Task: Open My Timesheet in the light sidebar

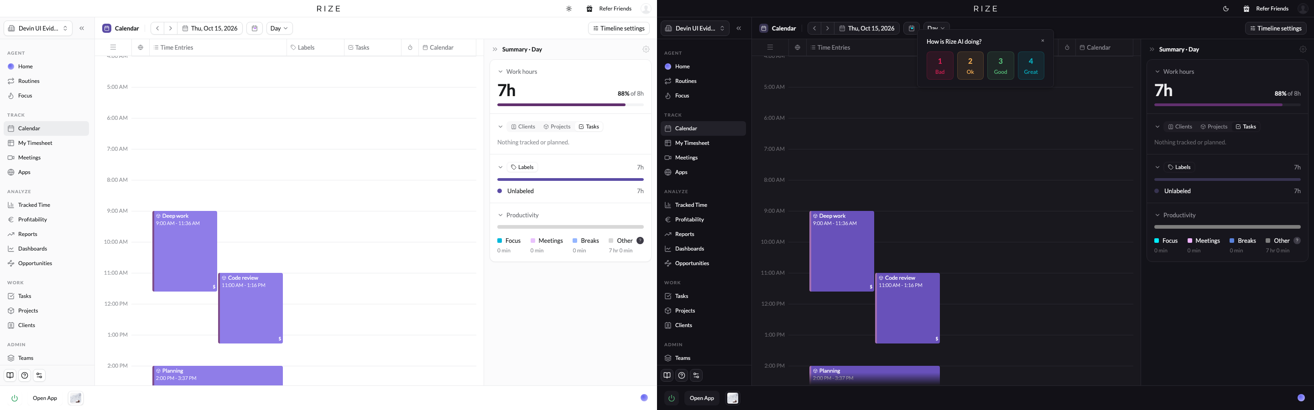Action: [47, 143]
